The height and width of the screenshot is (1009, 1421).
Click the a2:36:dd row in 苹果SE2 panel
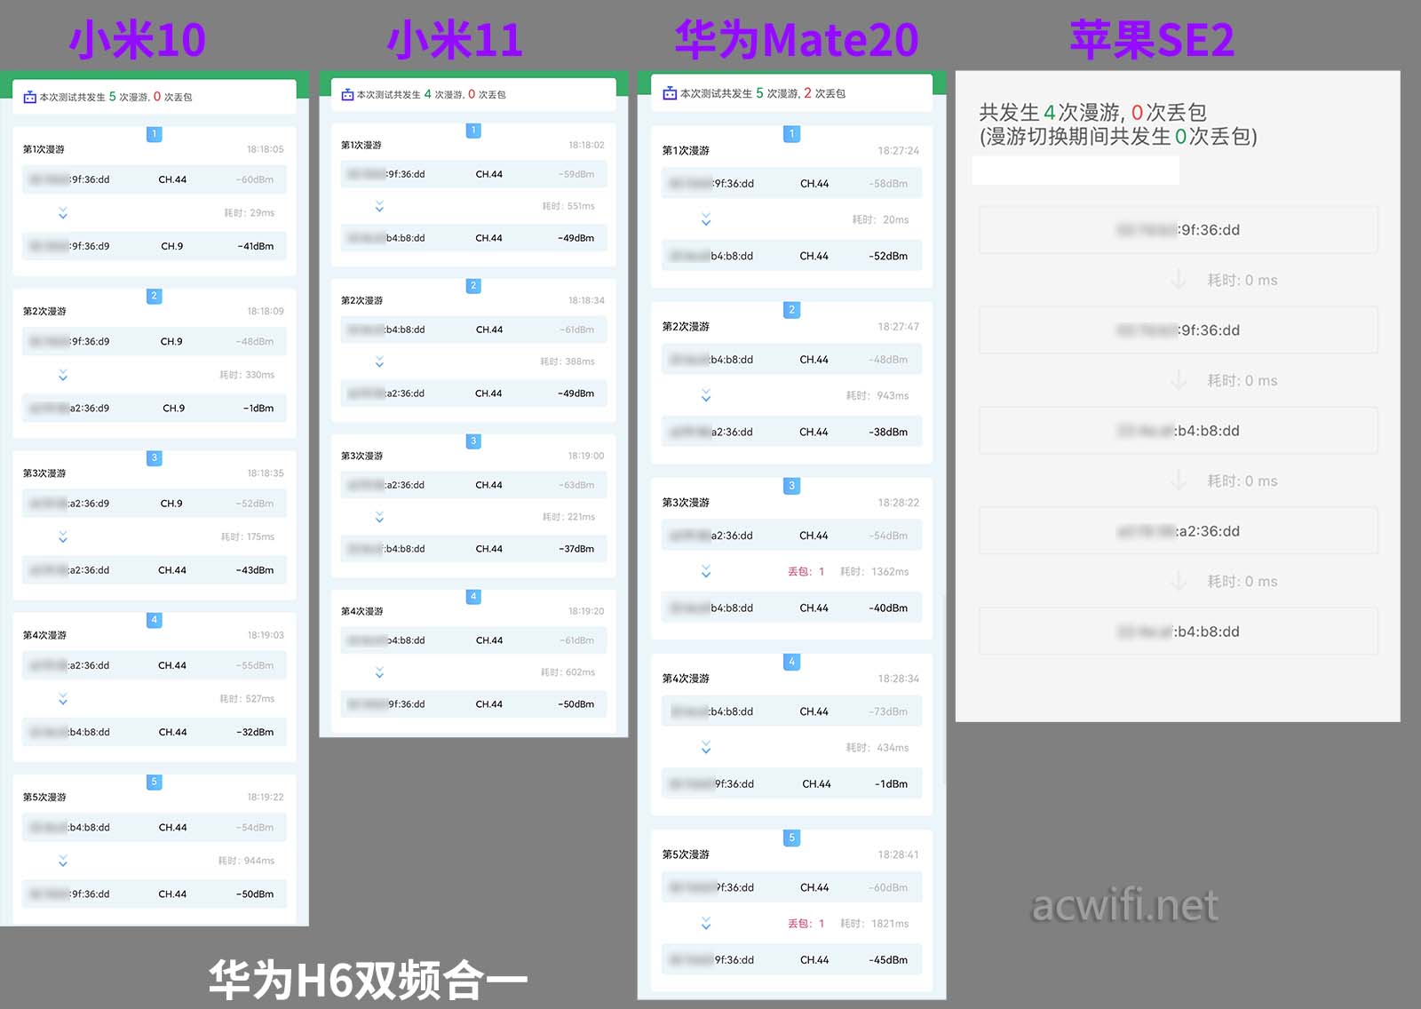[x=1179, y=531]
